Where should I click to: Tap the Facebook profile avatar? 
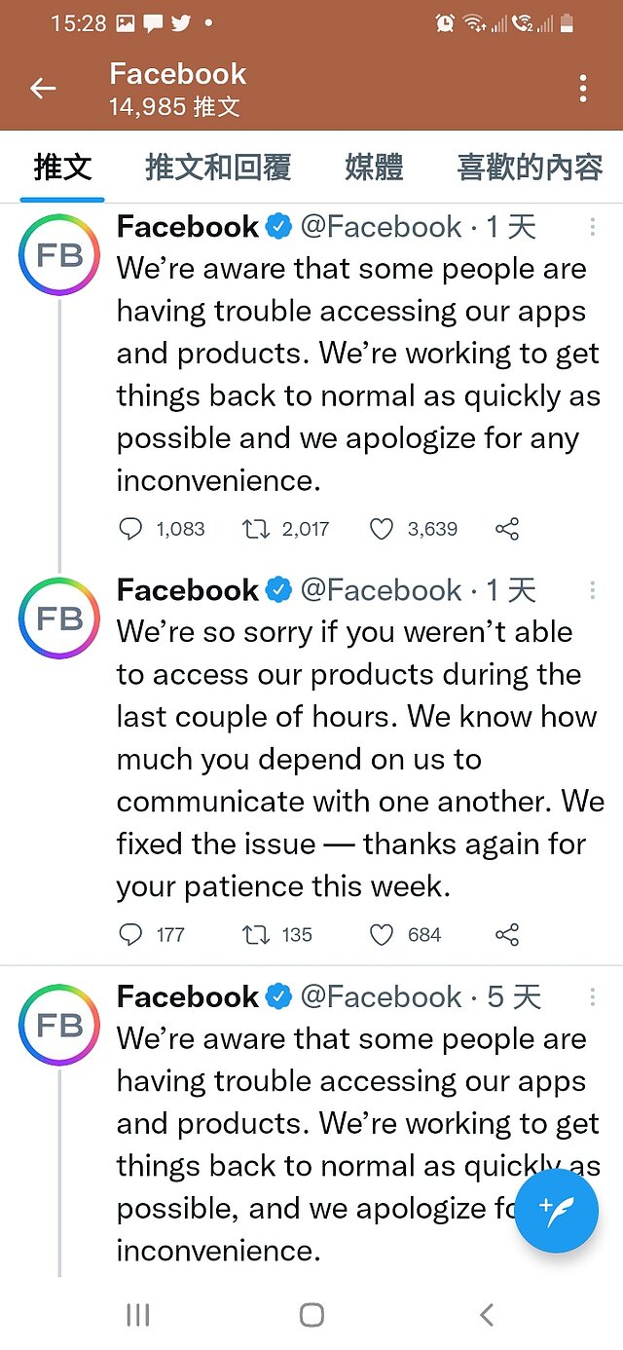click(58, 254)
